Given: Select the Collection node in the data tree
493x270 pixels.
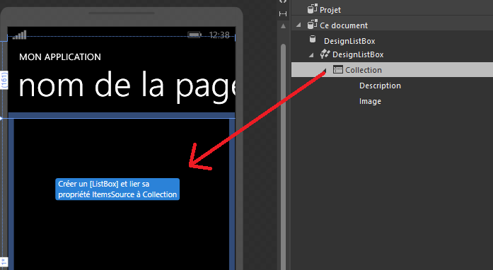Looking at the screenshot, I should pos(392,70).
